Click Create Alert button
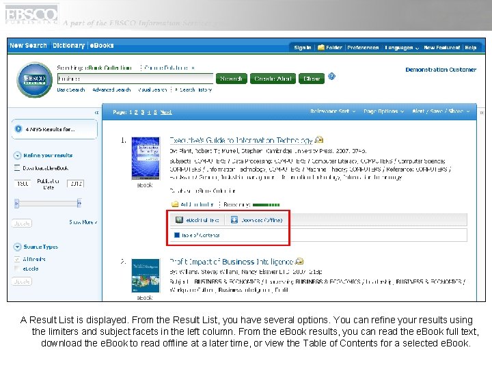This screenshot has height=369, width=492. [273, 79]
